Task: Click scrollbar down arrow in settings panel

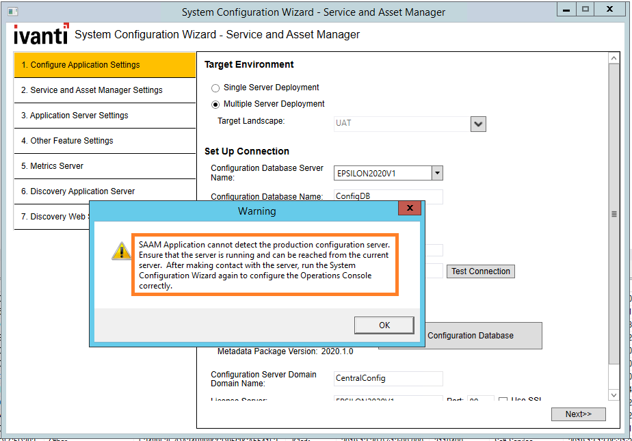Action: [614, 395]
